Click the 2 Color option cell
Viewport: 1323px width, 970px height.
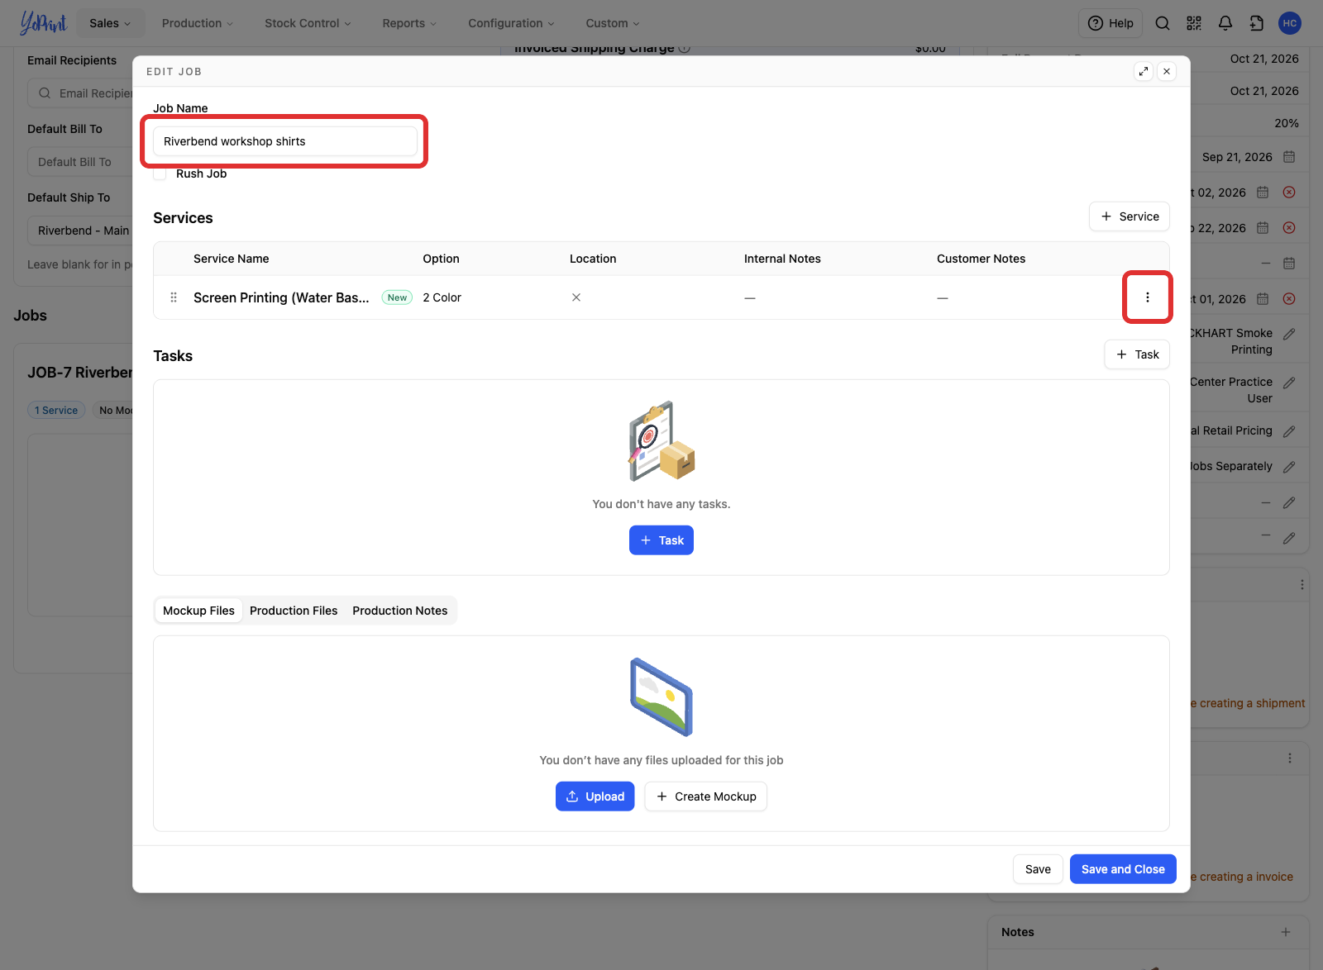coord(442,297)
